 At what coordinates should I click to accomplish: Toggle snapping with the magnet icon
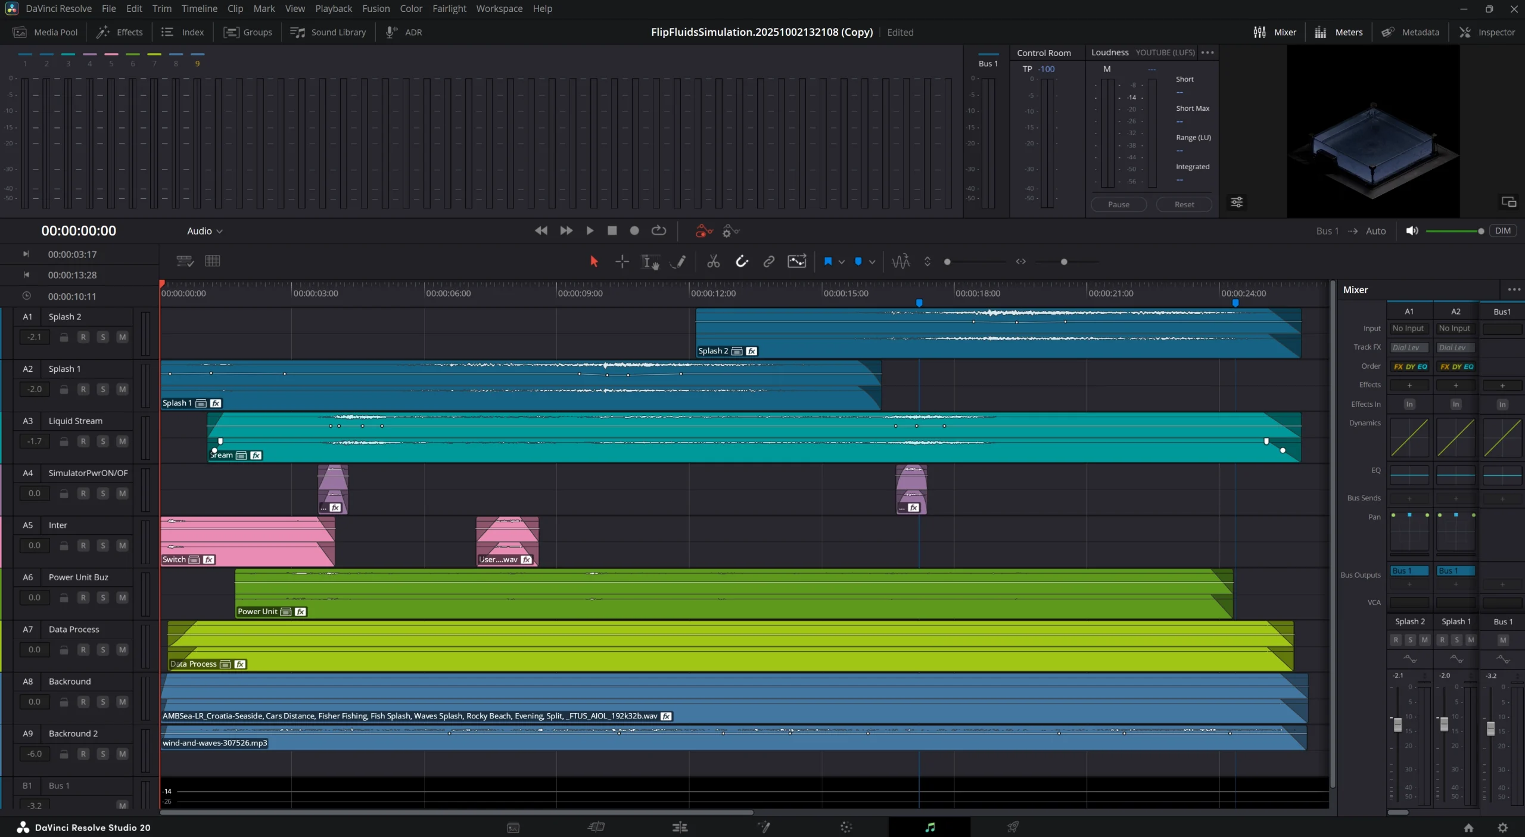742,262
